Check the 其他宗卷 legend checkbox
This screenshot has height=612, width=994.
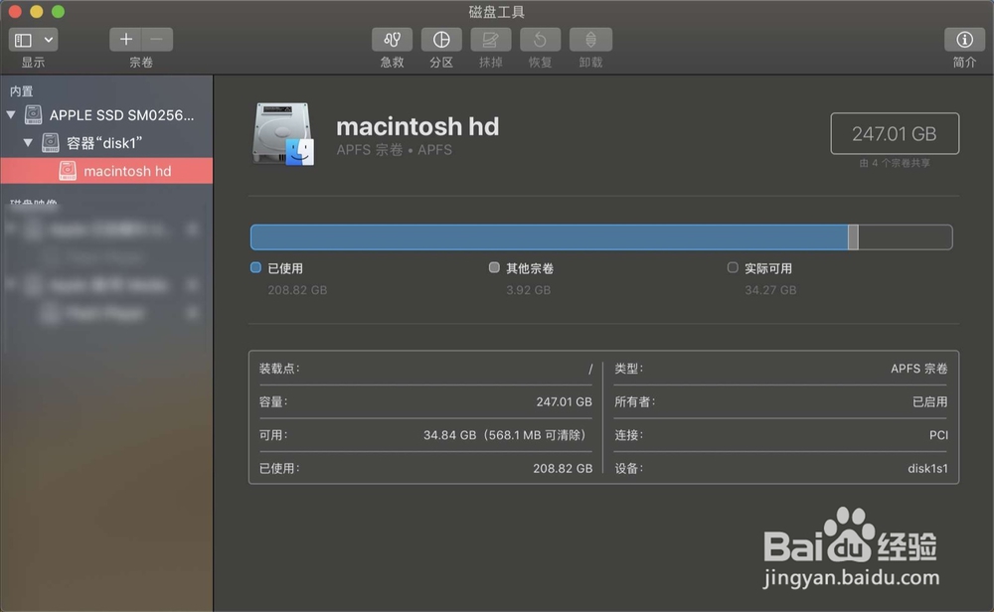pyautogui.click(x=494, y=267)
